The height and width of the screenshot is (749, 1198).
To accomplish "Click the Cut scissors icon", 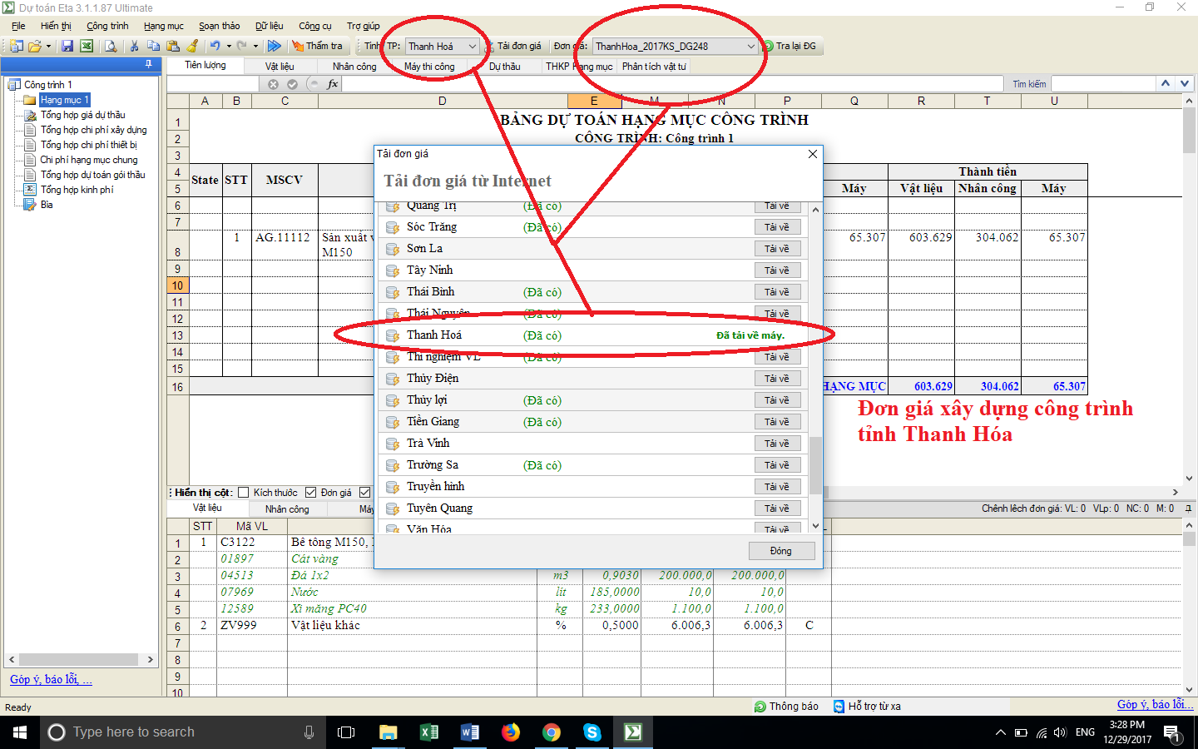I will pos(134,47).
